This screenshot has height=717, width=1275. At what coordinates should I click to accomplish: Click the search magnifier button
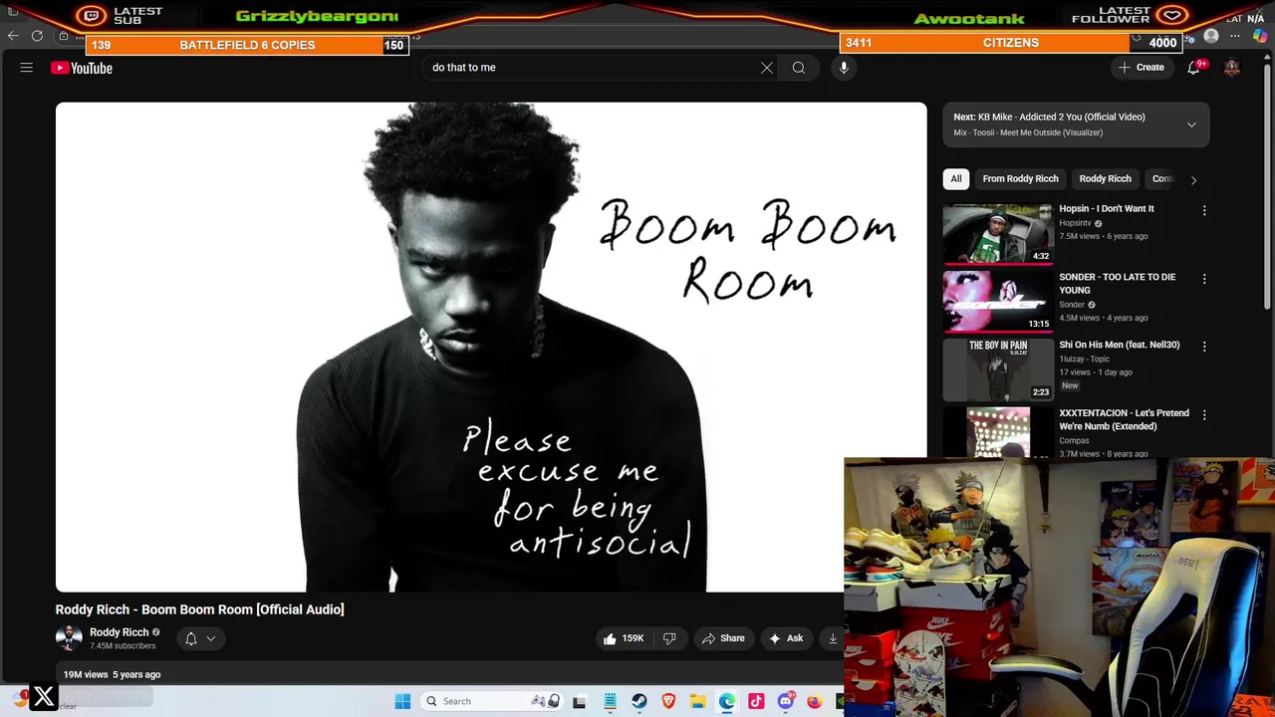coord(799,68)
